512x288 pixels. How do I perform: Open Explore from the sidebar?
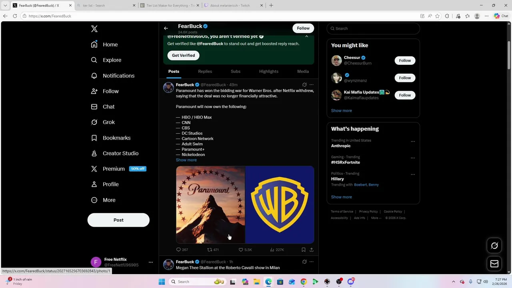tap(106, 60)
